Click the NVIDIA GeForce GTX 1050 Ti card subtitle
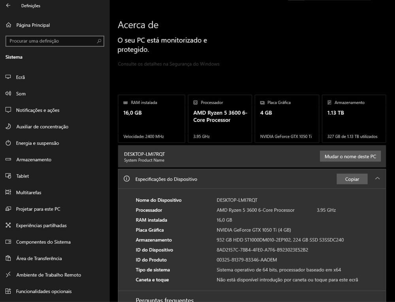 pyautogui.click(x=286, y=136)
